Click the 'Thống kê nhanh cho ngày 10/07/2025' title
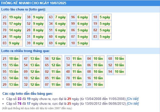This screenshot has height=112, width=160. click(34, 3)
